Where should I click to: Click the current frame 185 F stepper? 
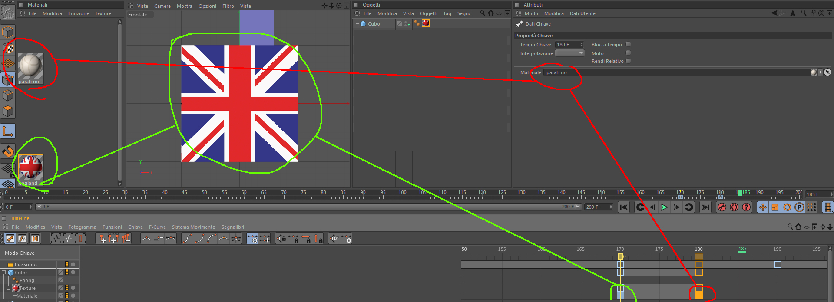[831, 194]
